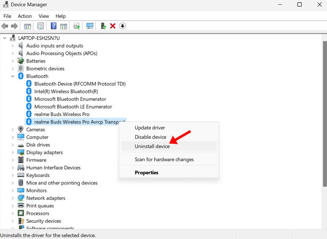The image size is (327, 239).
Task: Click the Batteries category icon
Action: click(21, 61)
